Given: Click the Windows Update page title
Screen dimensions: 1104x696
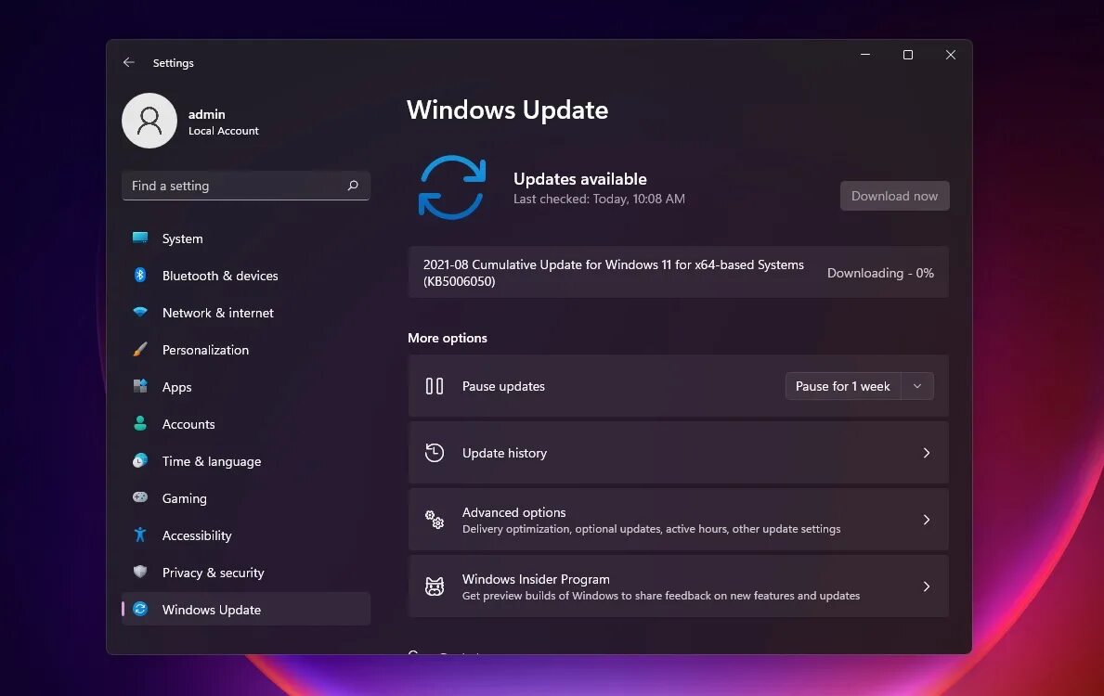Looking at the screenshot, I should 507,110.
